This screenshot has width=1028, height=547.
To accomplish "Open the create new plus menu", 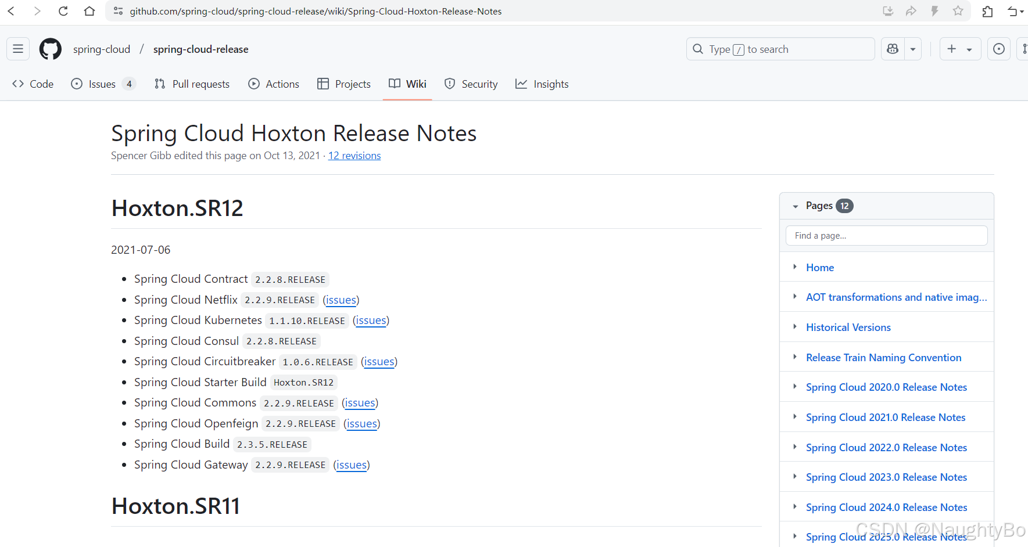I will [x=960, y=49].
